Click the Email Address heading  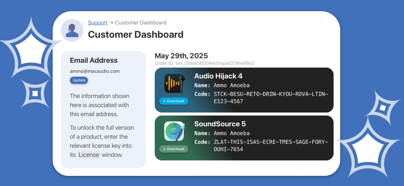click(x=94, y=60)
